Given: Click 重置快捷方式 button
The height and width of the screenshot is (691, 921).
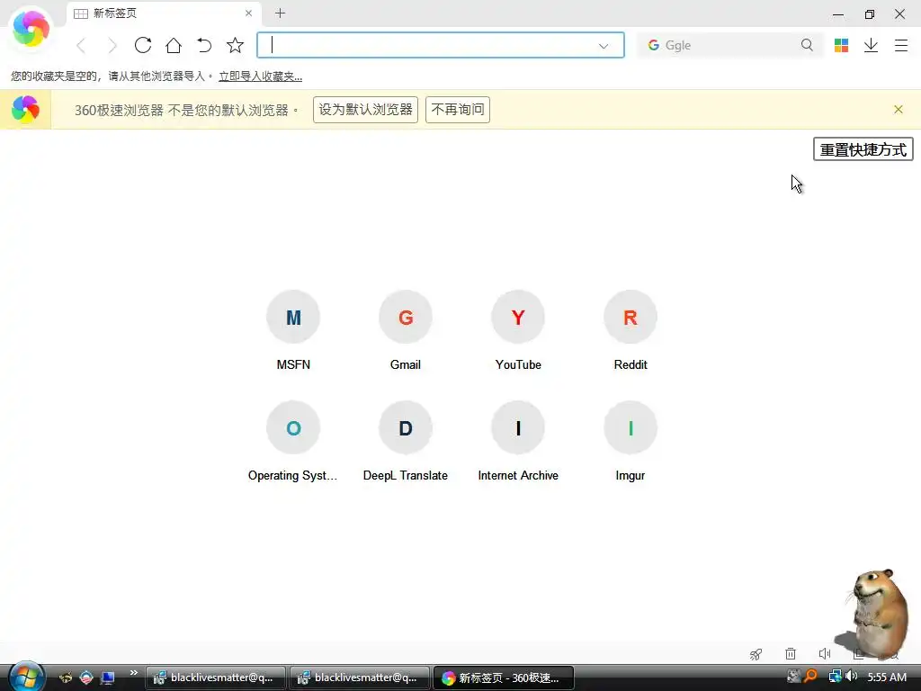Looking at the screenshot, I should (x=863, y=149).
